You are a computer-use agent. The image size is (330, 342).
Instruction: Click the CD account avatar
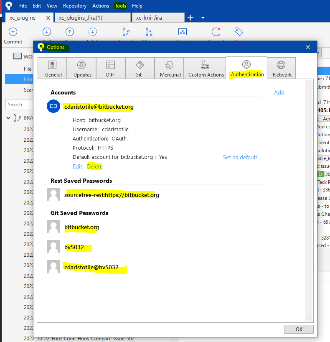point(53,106)
